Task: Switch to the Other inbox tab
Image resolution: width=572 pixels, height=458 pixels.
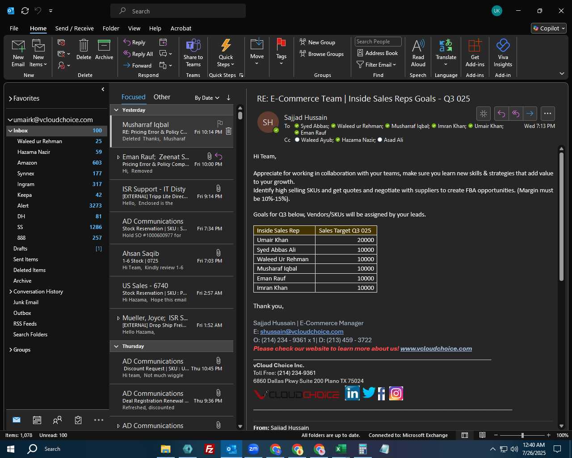Action: 162,97
